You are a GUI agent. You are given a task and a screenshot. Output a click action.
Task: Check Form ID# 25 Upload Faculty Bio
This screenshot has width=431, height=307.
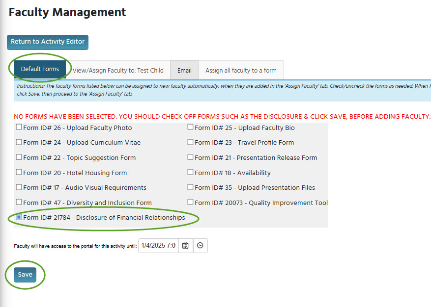point(190,128)
